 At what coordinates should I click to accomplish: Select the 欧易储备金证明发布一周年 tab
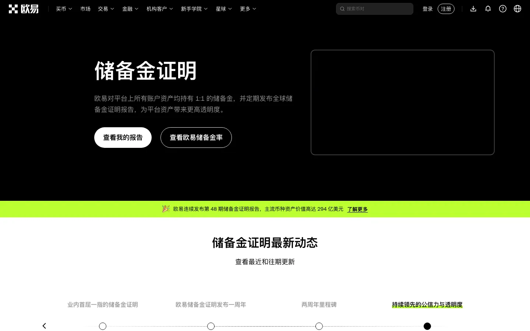click(x=211, y=305)
